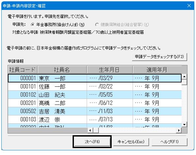Screen dimensions: 196x155
Task: Open ヘルプ(F1) help button
Action: click(x=169, y=142)
